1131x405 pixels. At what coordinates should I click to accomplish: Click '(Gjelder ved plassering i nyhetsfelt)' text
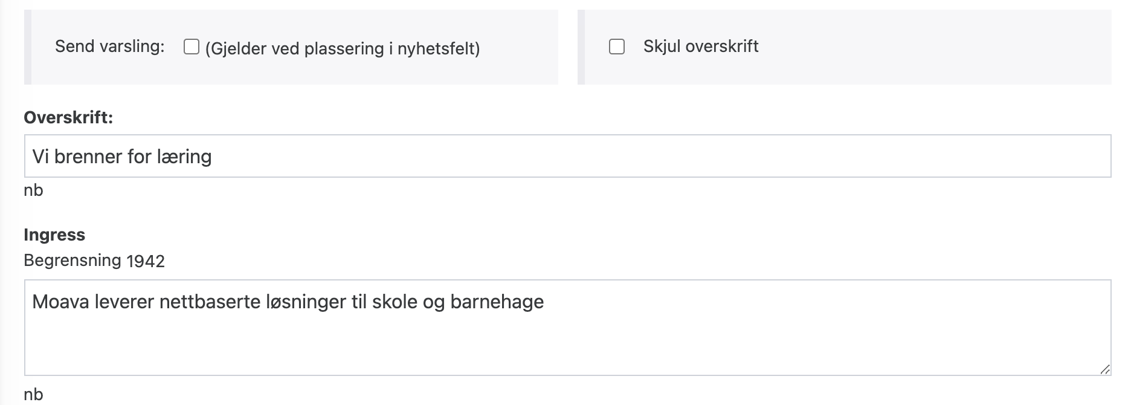pyautogui.click(x=343, y=48)
